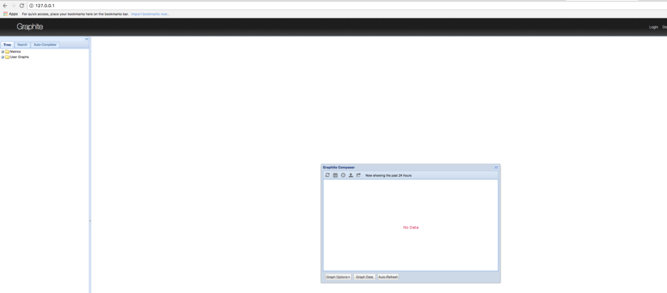
Task: Click the Import bookmarks now link
Action: point(150,14)
